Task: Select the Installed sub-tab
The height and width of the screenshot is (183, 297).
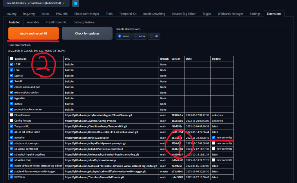Action: pyautogui.click(x=15, y=22)
